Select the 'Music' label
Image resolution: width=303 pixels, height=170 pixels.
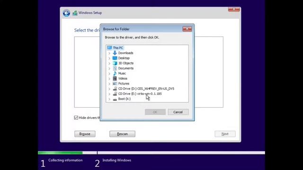click(x=122, y=74)
